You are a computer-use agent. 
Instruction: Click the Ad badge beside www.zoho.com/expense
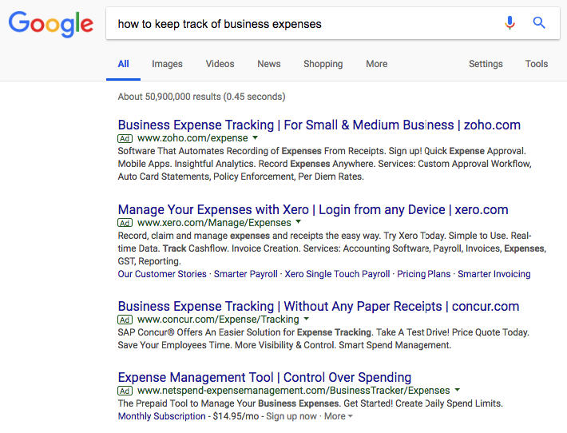tap(125, 138)
